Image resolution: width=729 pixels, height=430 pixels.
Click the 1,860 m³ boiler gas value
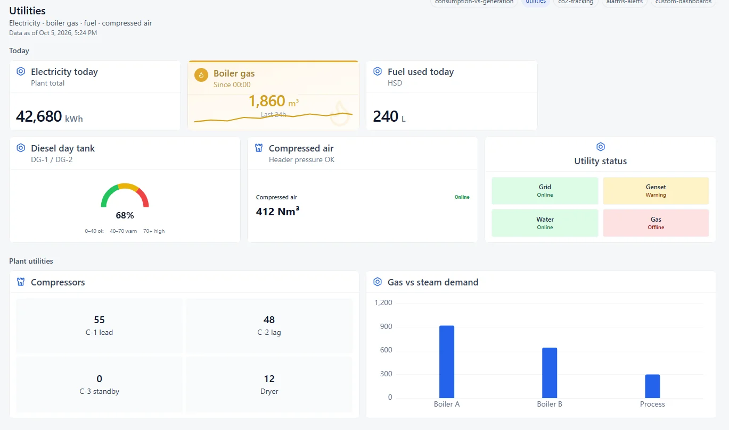[273, 101]
